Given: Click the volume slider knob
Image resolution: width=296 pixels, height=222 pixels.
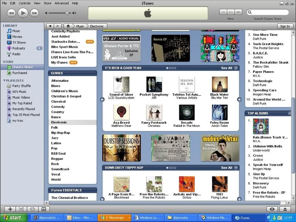Looking at the screenshot, I should point(67,13).
